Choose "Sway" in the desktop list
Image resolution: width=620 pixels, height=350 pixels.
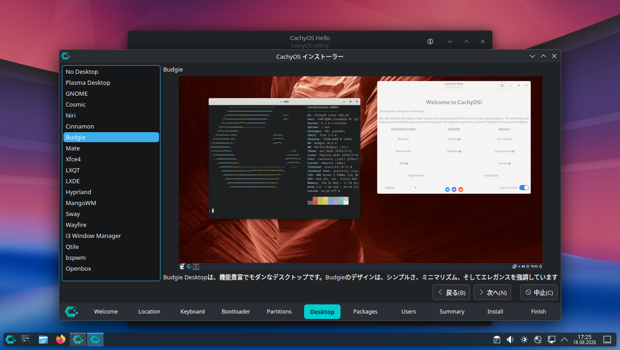[111, 214]
